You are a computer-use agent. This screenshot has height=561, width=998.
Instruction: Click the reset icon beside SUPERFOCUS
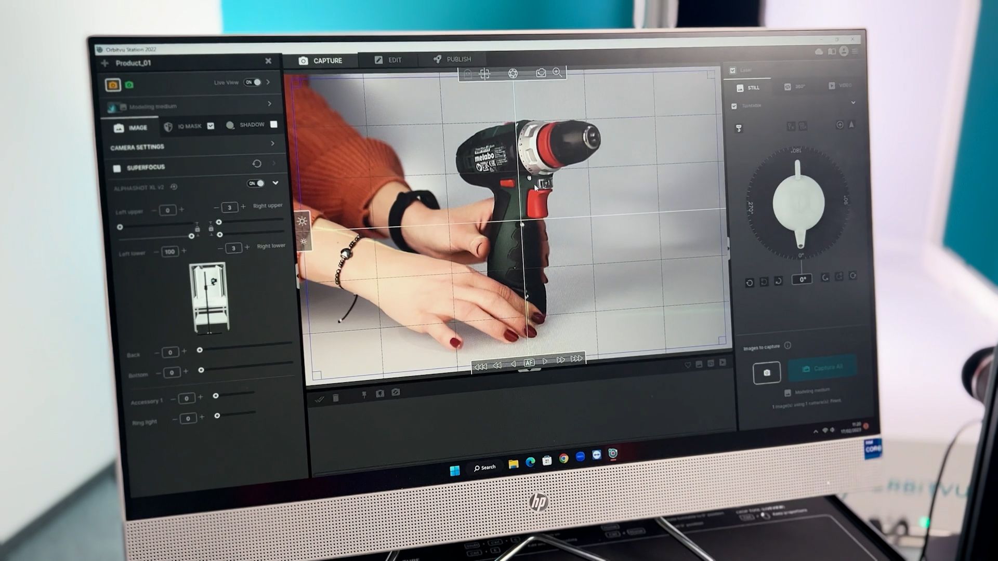(x=257, y=164)
